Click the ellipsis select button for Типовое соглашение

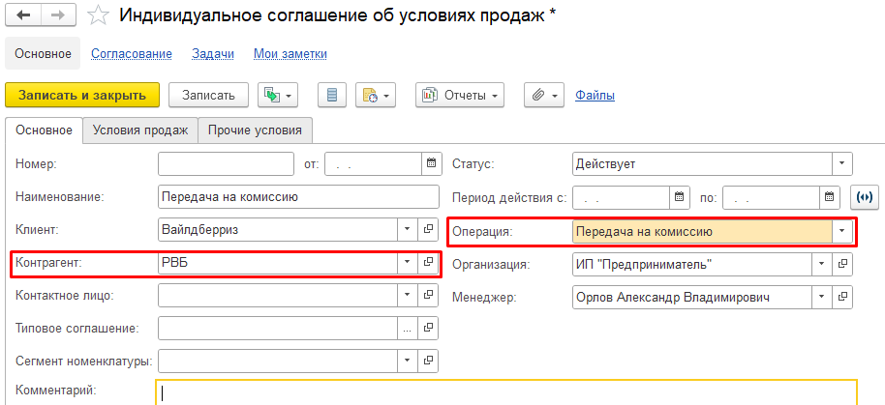pyautogui.click(x=408, y=328)
